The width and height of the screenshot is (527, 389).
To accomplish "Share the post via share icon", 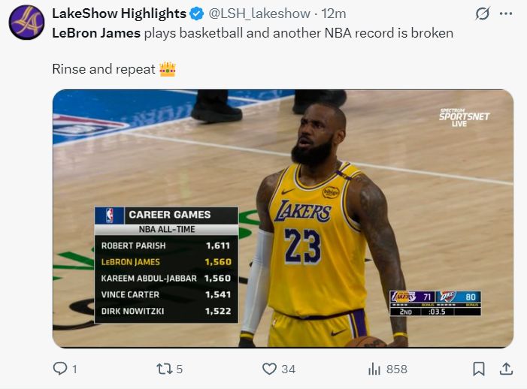I will point(506,369).
